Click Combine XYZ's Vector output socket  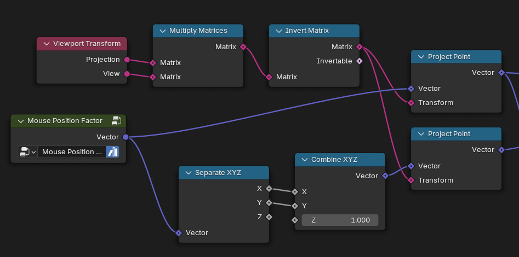[x=385, y=176]
